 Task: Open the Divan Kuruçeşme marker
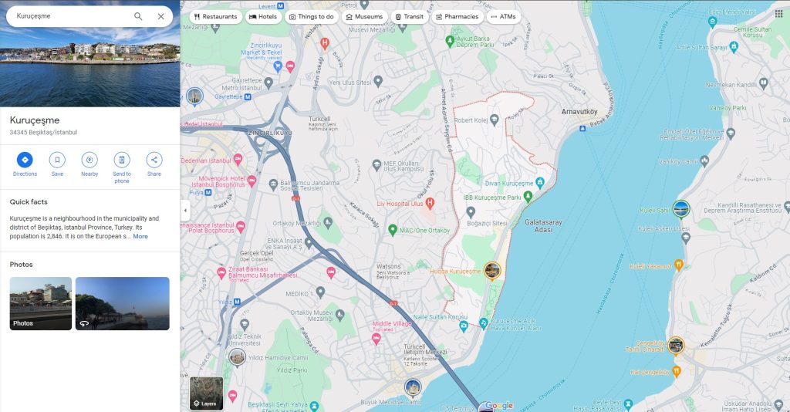click(539, 182)
